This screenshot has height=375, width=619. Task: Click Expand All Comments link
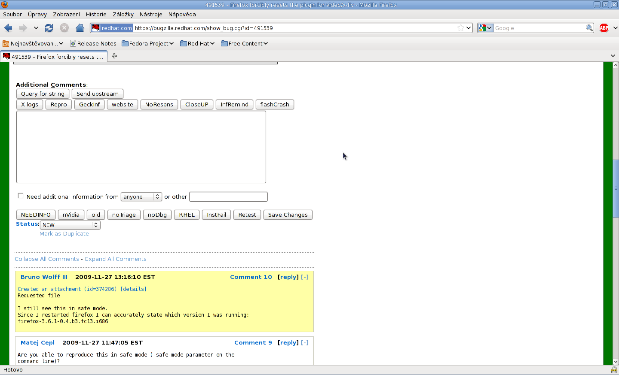pos(116,259)
